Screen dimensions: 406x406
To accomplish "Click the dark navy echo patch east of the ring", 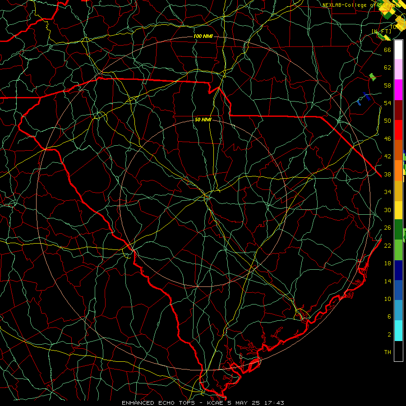I will pos(367,97).
